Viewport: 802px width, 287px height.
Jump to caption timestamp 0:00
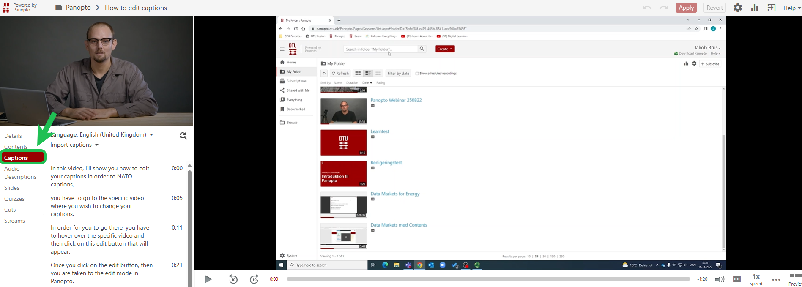pyautogui.click(x=177, y=168)
